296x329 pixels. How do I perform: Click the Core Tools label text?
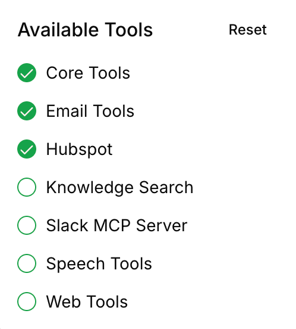pyautogui.click(x=88, y=73)
